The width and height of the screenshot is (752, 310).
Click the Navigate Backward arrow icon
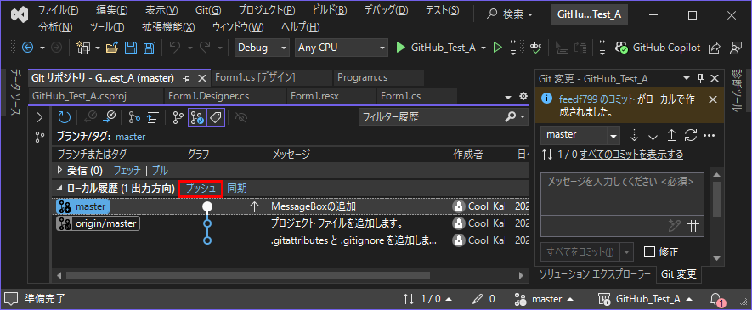[x=27, y=48]
